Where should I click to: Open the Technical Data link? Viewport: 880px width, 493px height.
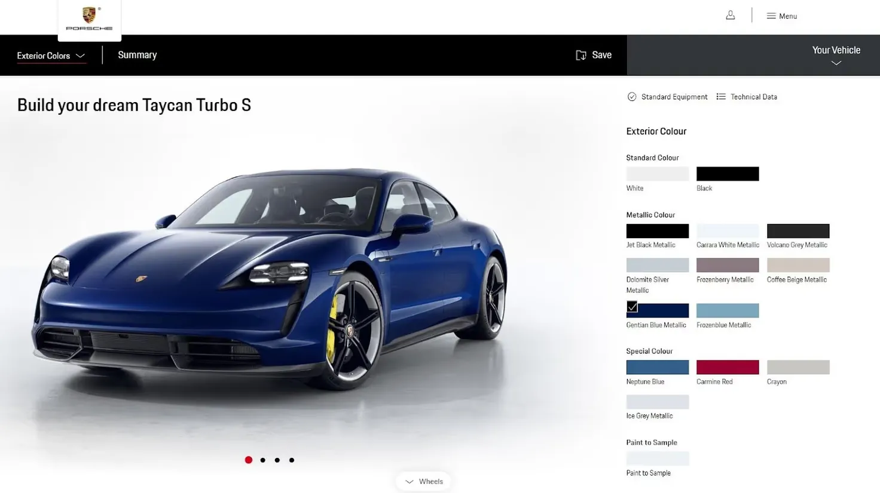click(753, 97)
